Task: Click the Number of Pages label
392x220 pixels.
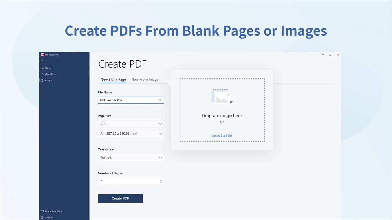Action: (110, 173)
